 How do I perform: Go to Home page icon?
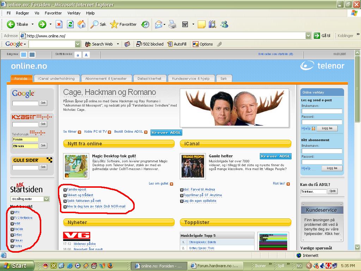coord(81,24)
